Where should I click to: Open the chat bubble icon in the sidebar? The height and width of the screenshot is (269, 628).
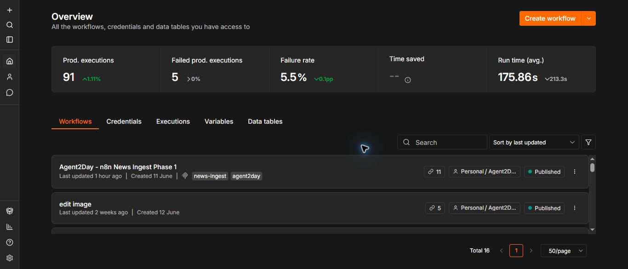pos(10,92)
